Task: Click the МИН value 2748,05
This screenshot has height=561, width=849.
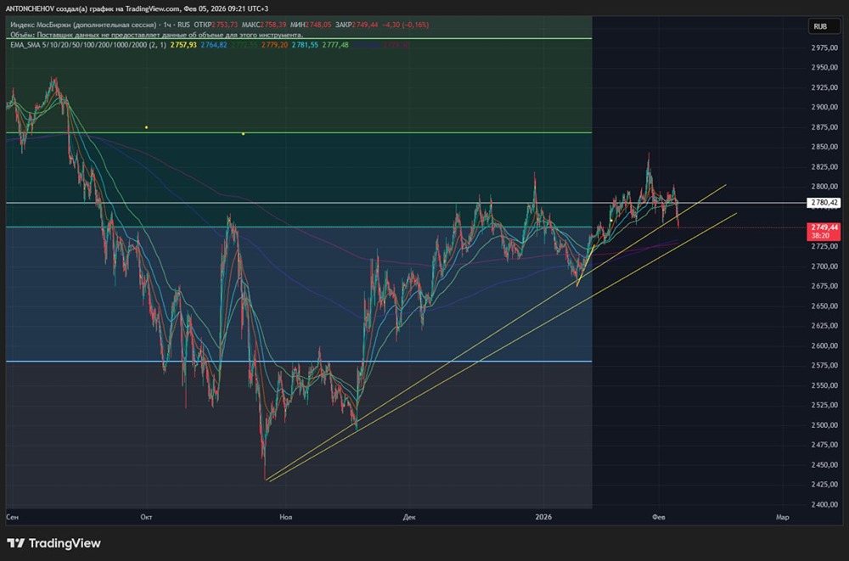Action: [x=318, y=25]
